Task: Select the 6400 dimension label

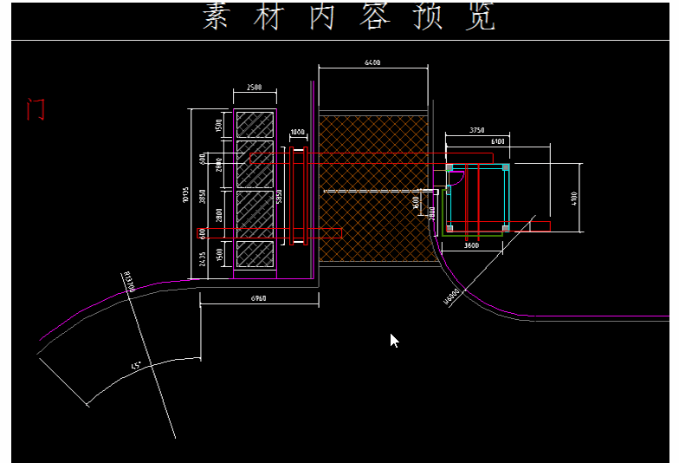Action: coord(372,63)
